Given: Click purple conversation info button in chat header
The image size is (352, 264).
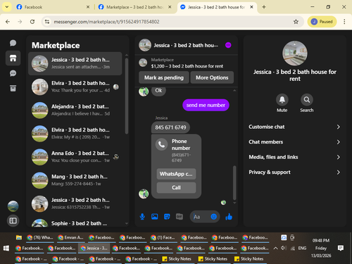Looking at the screenshot, I should pos(228,45).
